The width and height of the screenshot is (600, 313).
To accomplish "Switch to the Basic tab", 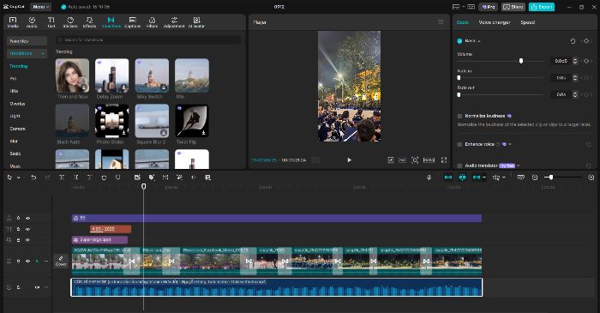I will (x=462, y=22).
